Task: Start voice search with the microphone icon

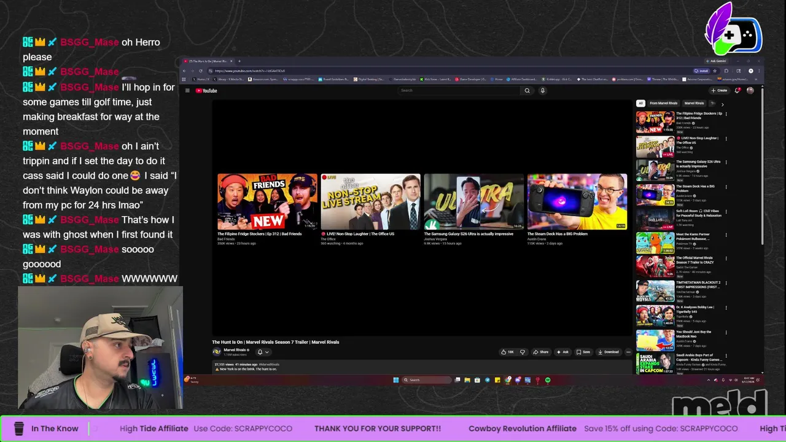Action: (543, 90)
